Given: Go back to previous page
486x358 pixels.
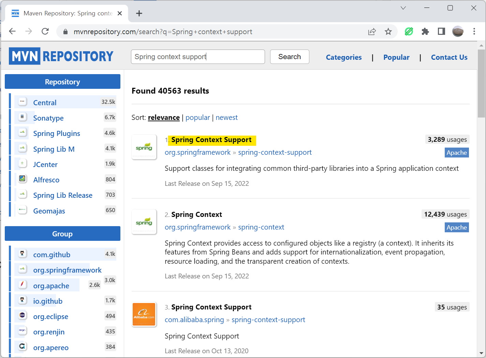Looking at the screenshot, I should click(x=12, y=31).
